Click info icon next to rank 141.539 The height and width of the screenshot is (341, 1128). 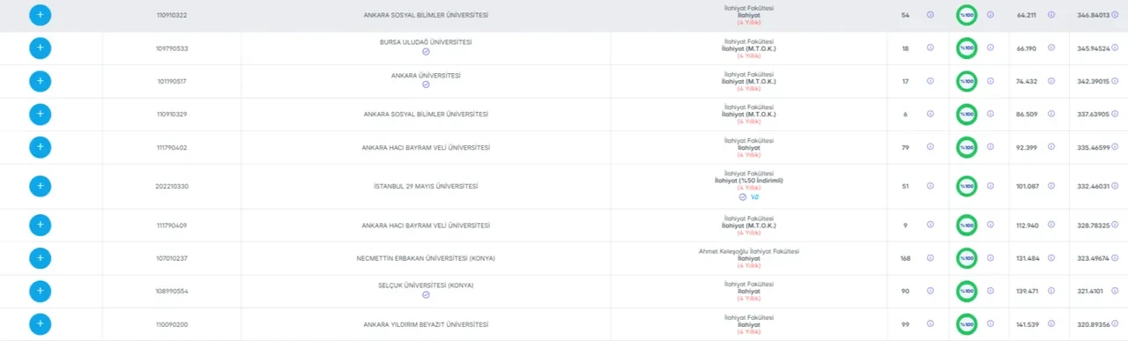tap(1051, 323)
